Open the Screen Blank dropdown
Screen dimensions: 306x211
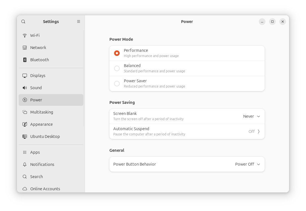point(252,116)
